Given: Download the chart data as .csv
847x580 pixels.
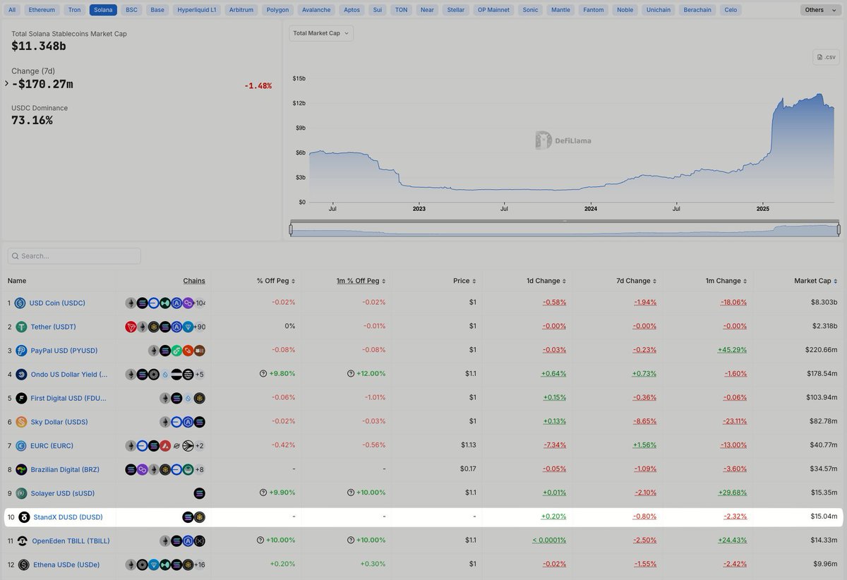Looking at the screenshot, I should (x=827, y=57).
